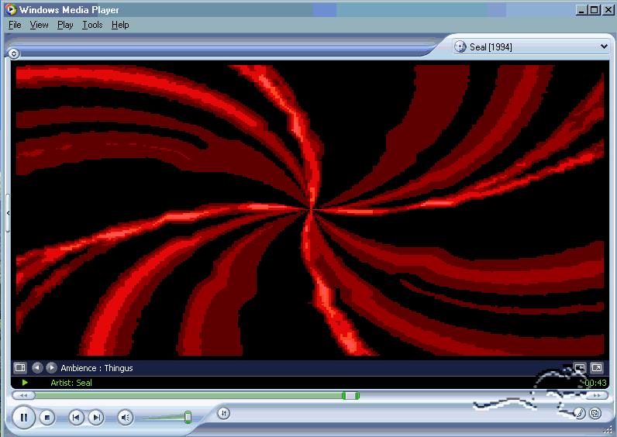Pause the current track
The image size is (617, 437).
[x=23, y=418]
